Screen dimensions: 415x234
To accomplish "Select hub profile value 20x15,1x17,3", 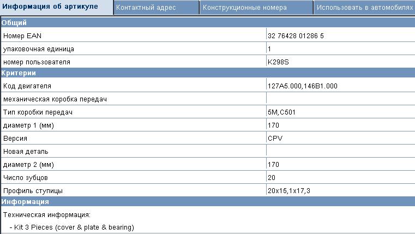I will pyautogui.click(x=289, y=191).
